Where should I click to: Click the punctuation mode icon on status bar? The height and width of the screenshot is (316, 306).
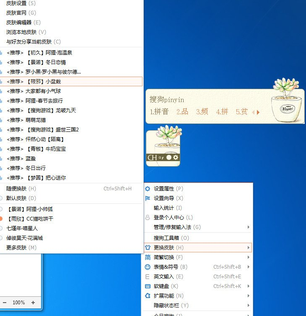click(x=161, y=158)
